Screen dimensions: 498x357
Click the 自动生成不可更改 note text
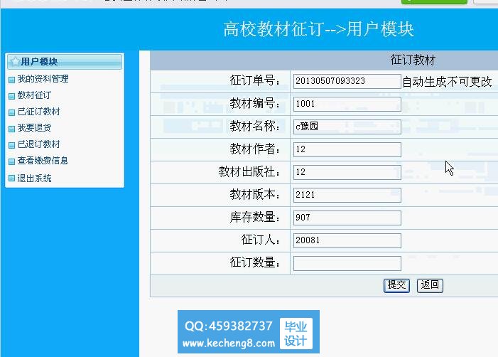(447, 82)
